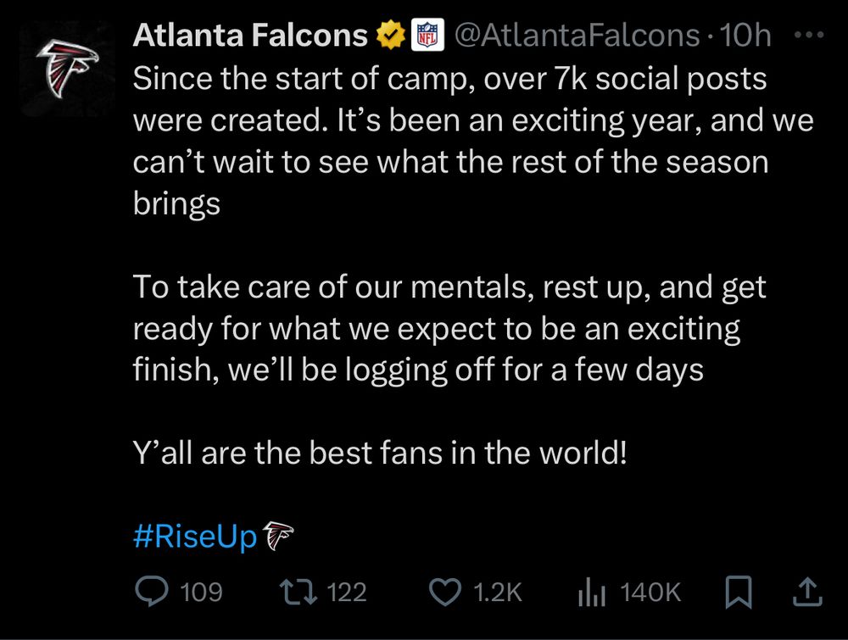
Task: Click the reply speech bubble icon
Action: pos(151,592)
